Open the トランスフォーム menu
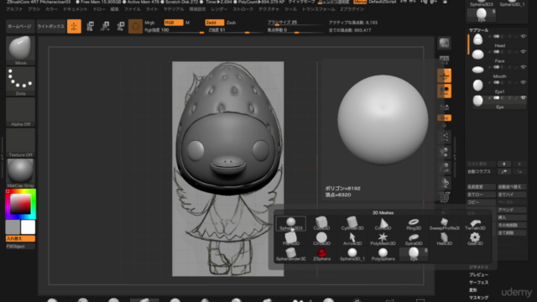Screen dimensions: 537x302 tap(319, 9)
